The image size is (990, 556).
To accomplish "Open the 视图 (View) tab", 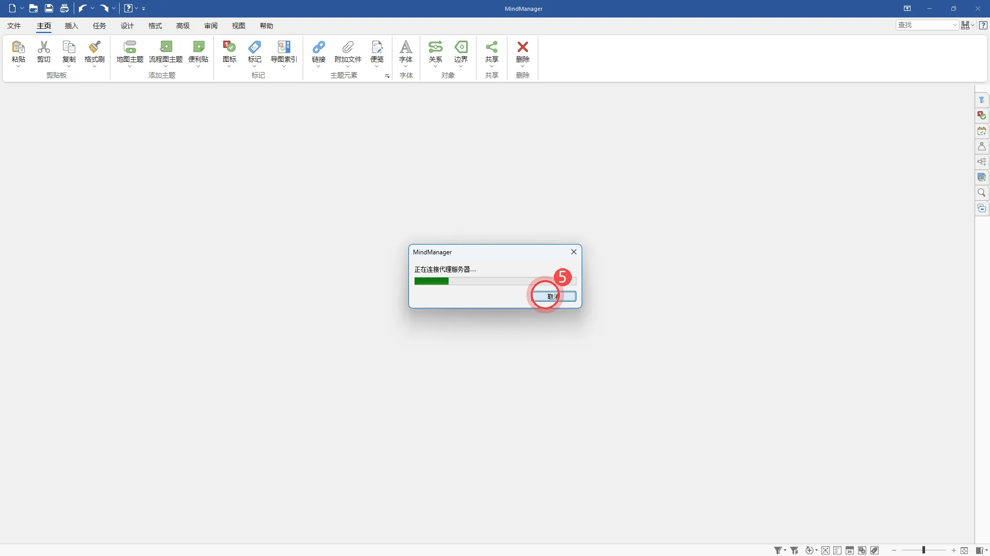I will coord(238,26).
